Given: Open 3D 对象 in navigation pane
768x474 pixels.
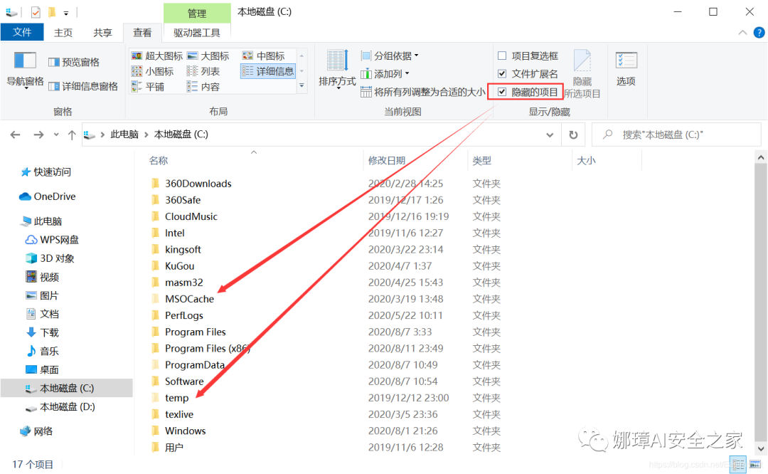Looking at the screenshot, I should click(x=50, y=258).
